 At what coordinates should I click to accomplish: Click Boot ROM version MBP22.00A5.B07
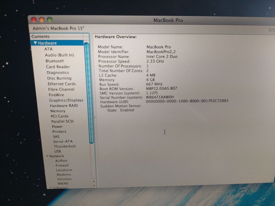pyautogui.click(x=162, y=89)
